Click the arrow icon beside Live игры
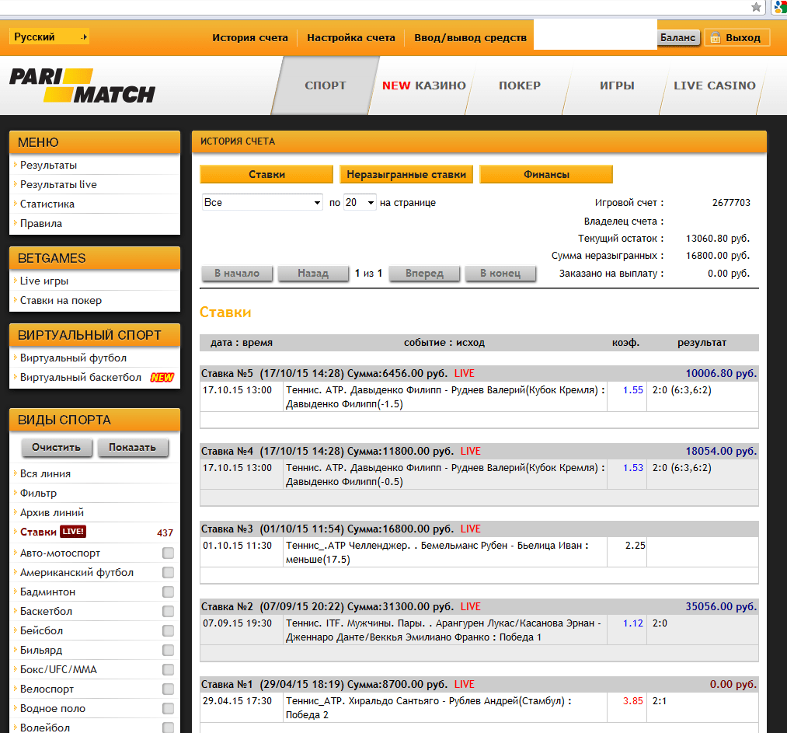The image size is (787, 733). (15, 281)
